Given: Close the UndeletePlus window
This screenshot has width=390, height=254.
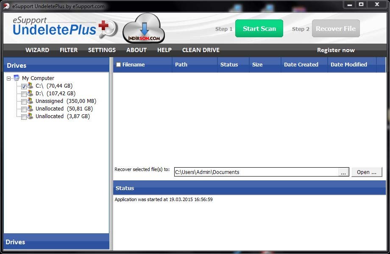Looking at the screenshot, I should [x=377, y=5].
